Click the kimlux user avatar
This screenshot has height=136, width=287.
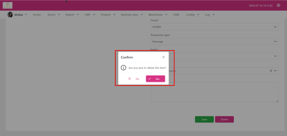click(10, 15)
